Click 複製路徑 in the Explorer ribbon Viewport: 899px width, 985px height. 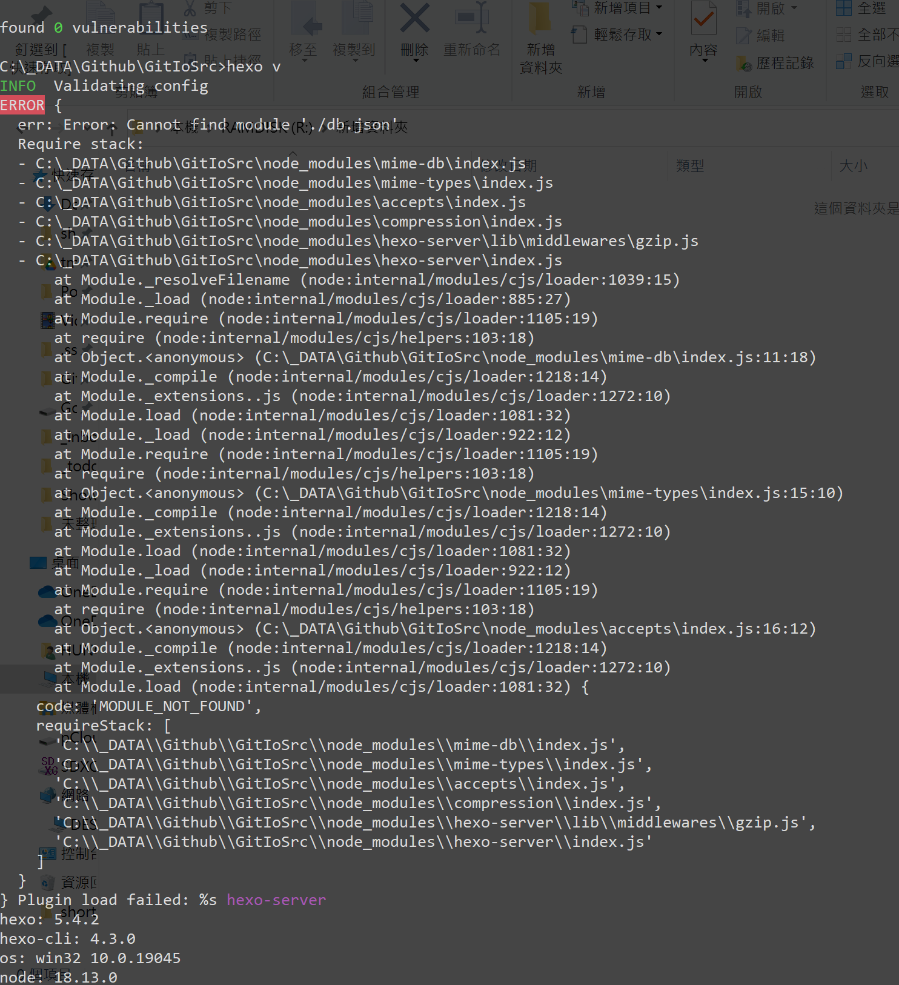(x=223, y=35)
